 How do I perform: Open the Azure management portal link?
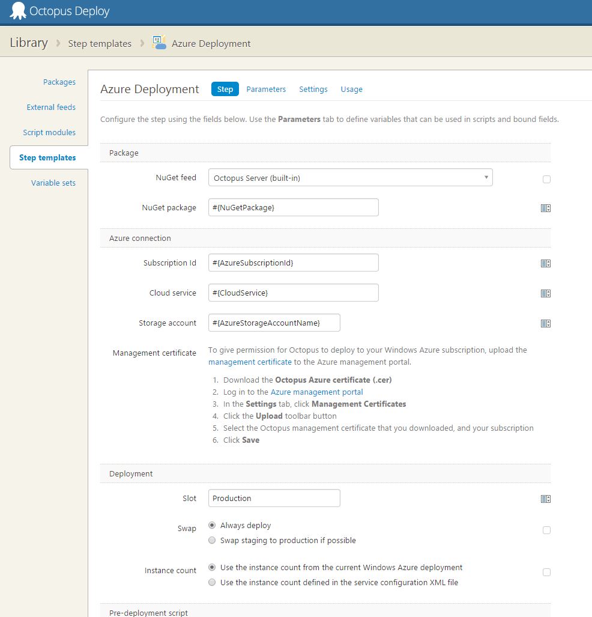(316, 392)
